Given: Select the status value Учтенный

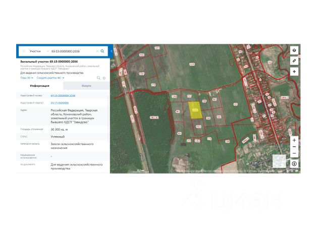Looking at the screenshot, I should click(x=58, y=137).
